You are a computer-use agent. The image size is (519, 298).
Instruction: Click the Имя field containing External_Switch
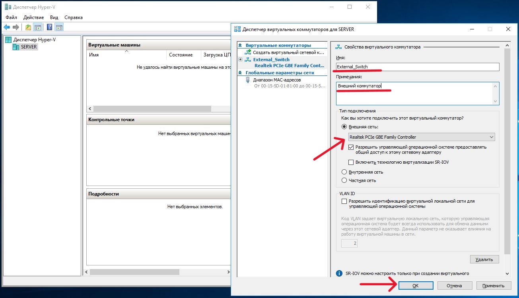click(417, 67)
